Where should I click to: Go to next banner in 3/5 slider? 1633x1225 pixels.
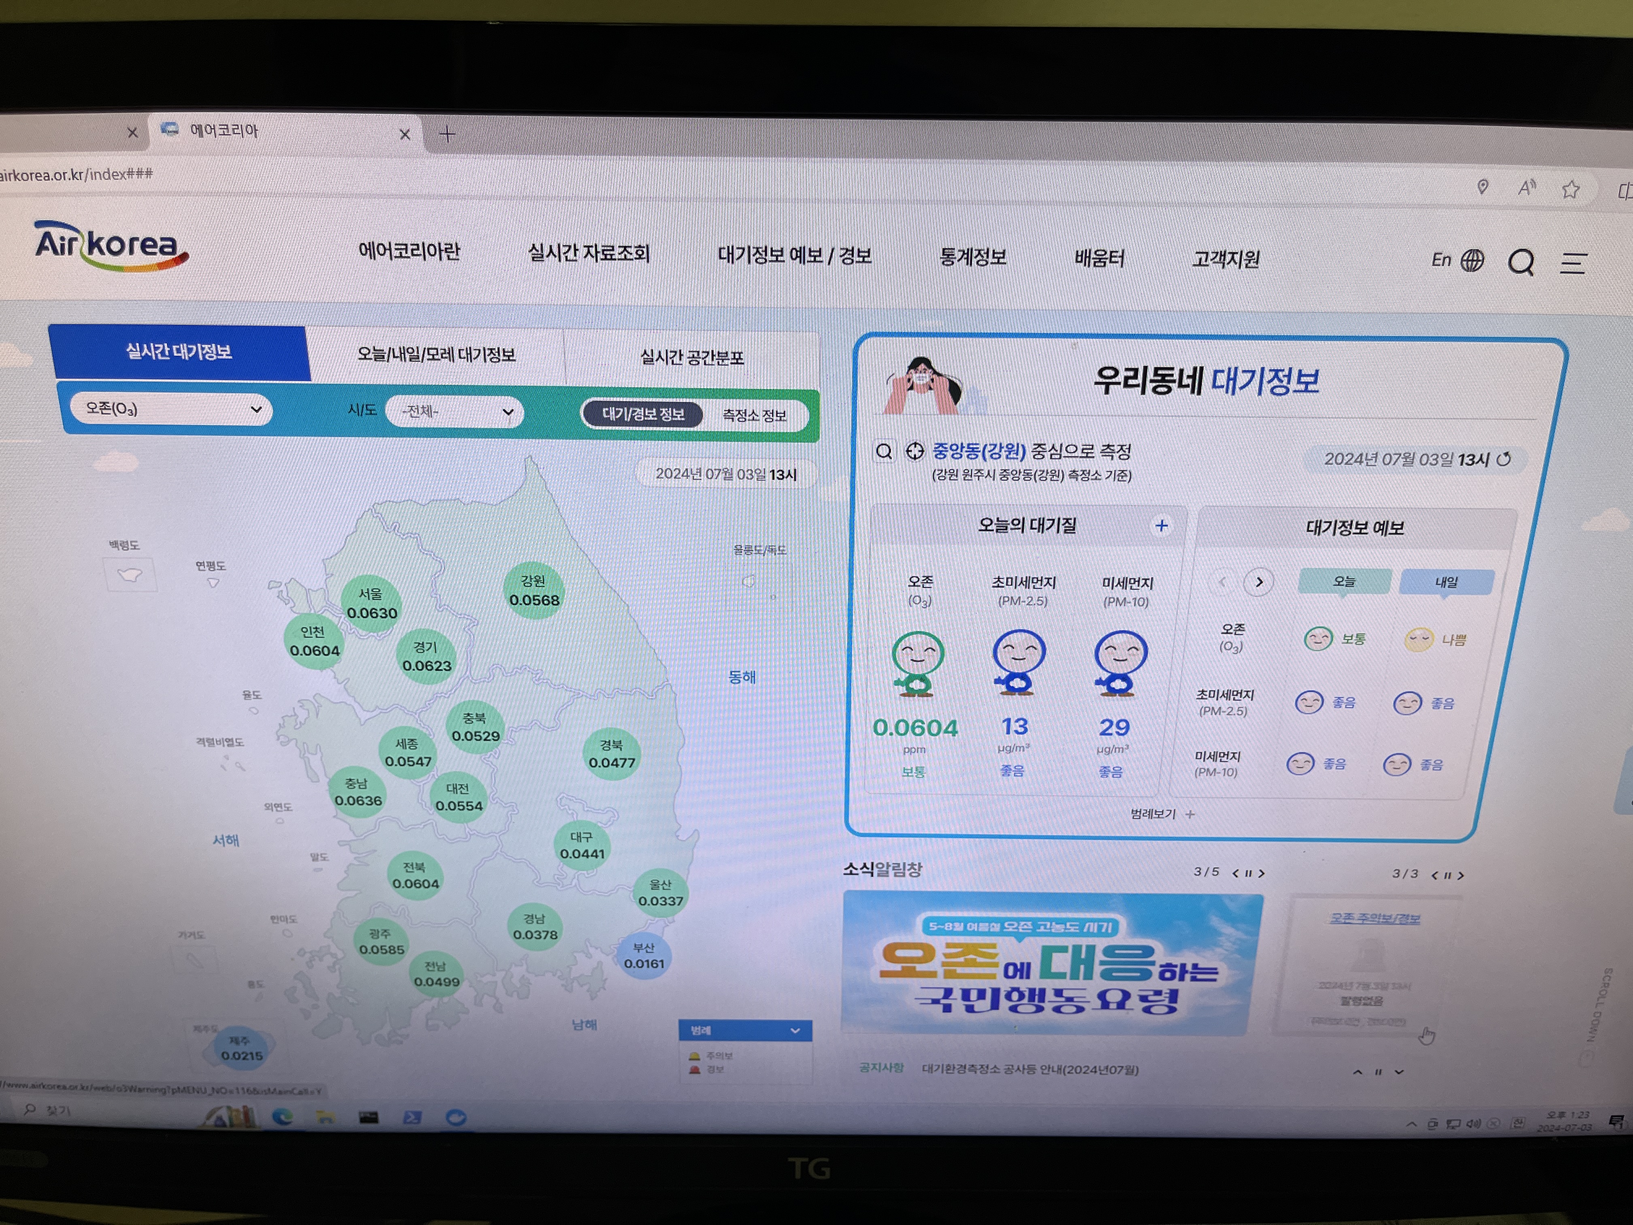1262,873
